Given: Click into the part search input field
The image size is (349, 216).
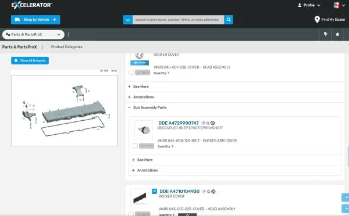Looking at the screenshot, I should [x=179, y=20].
